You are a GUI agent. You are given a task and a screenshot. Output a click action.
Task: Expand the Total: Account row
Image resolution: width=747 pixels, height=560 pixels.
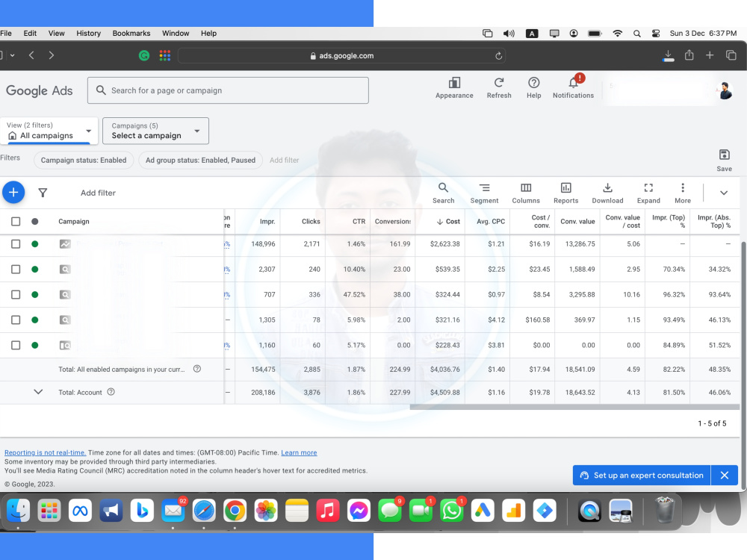pos(38,392)
